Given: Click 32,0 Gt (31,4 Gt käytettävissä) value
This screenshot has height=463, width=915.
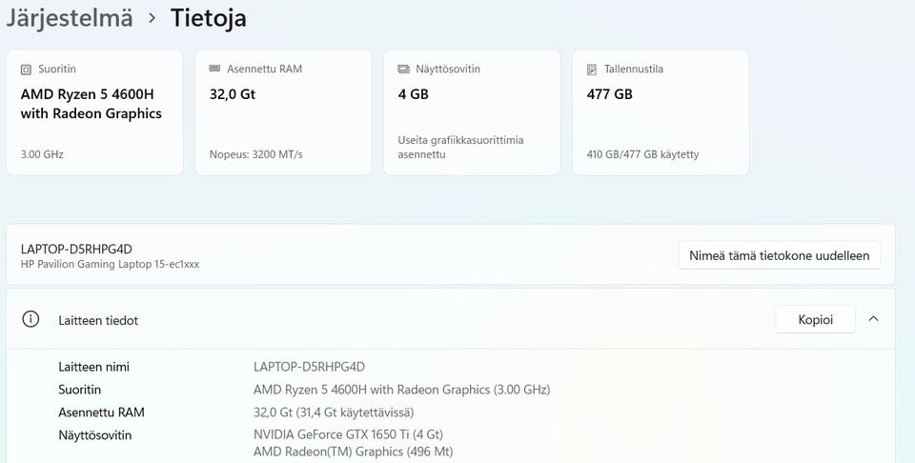Looking at the screenshot, I should (334, 413).
